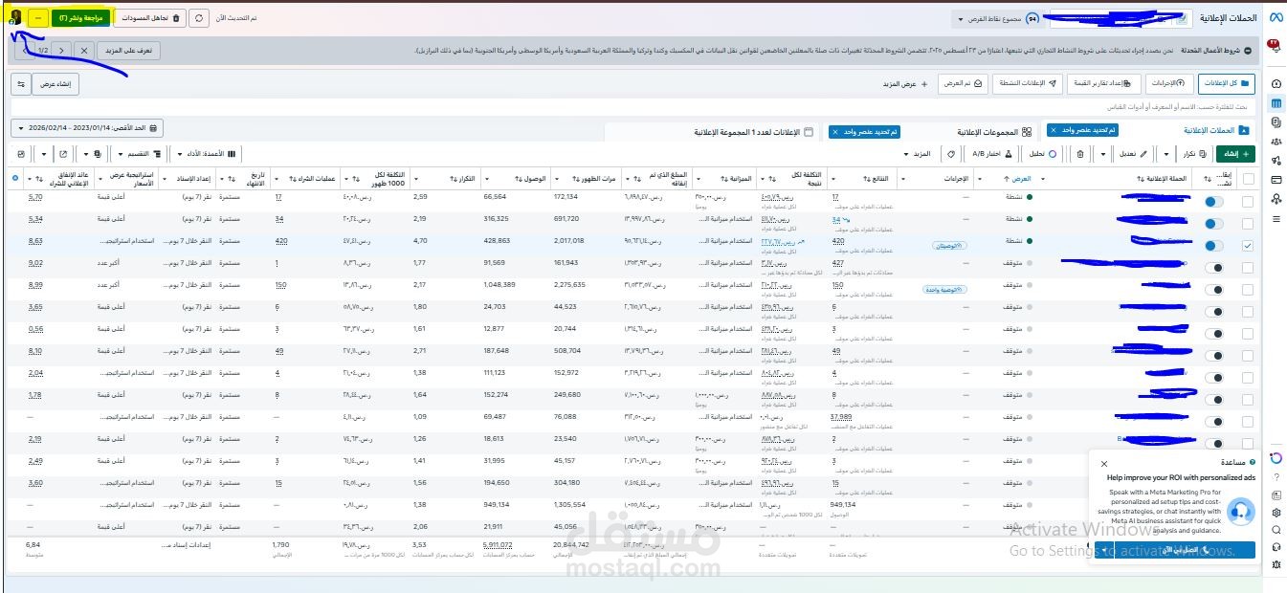Dismiss the business terms banner with X
This screenshot has height=593, width=1287.
tap(83, 50)
